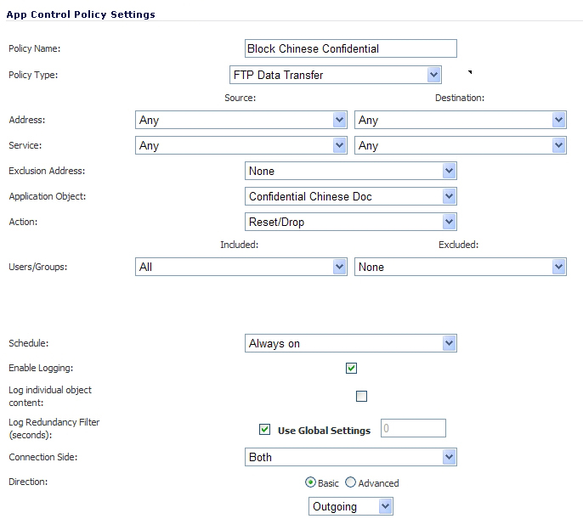
Task: Open the Application Object dropdown
Action: point(351,196)
